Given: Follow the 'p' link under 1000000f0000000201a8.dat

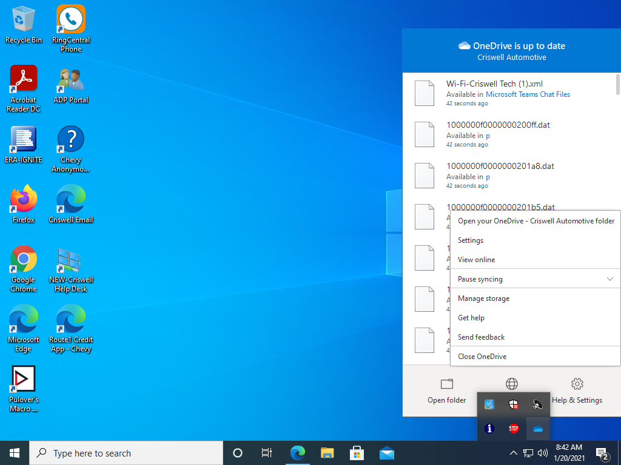Looking at the screenshot, I should [488, 177].
